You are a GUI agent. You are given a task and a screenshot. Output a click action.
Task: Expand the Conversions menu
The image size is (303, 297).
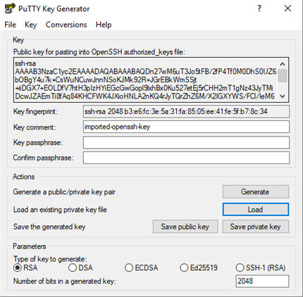(66, 25)
